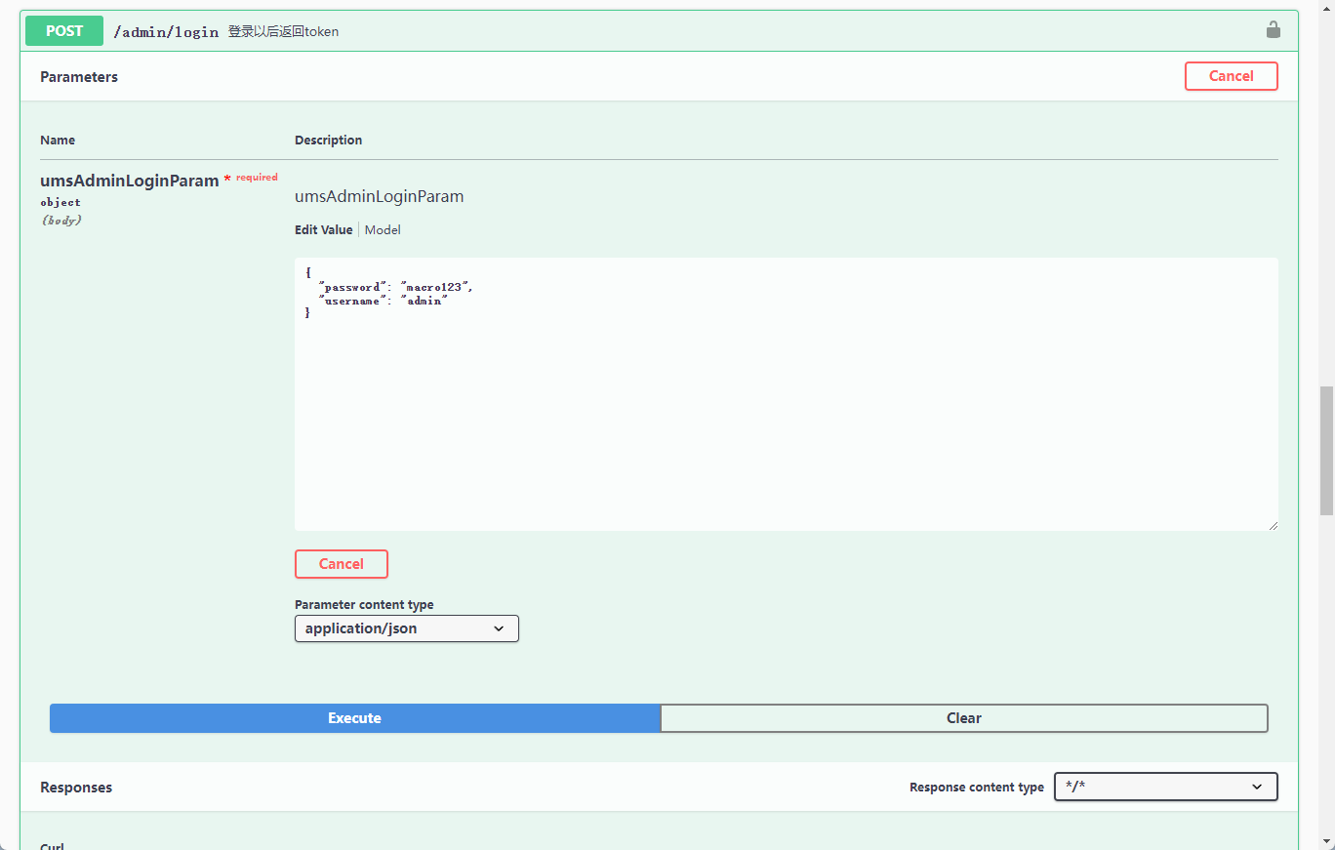Click the (body) parameter location label

click(61, 221)
